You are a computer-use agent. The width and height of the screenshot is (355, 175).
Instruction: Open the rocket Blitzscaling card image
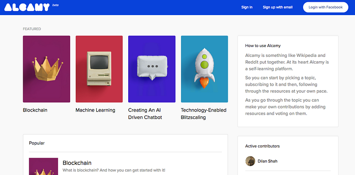[205, 69]
